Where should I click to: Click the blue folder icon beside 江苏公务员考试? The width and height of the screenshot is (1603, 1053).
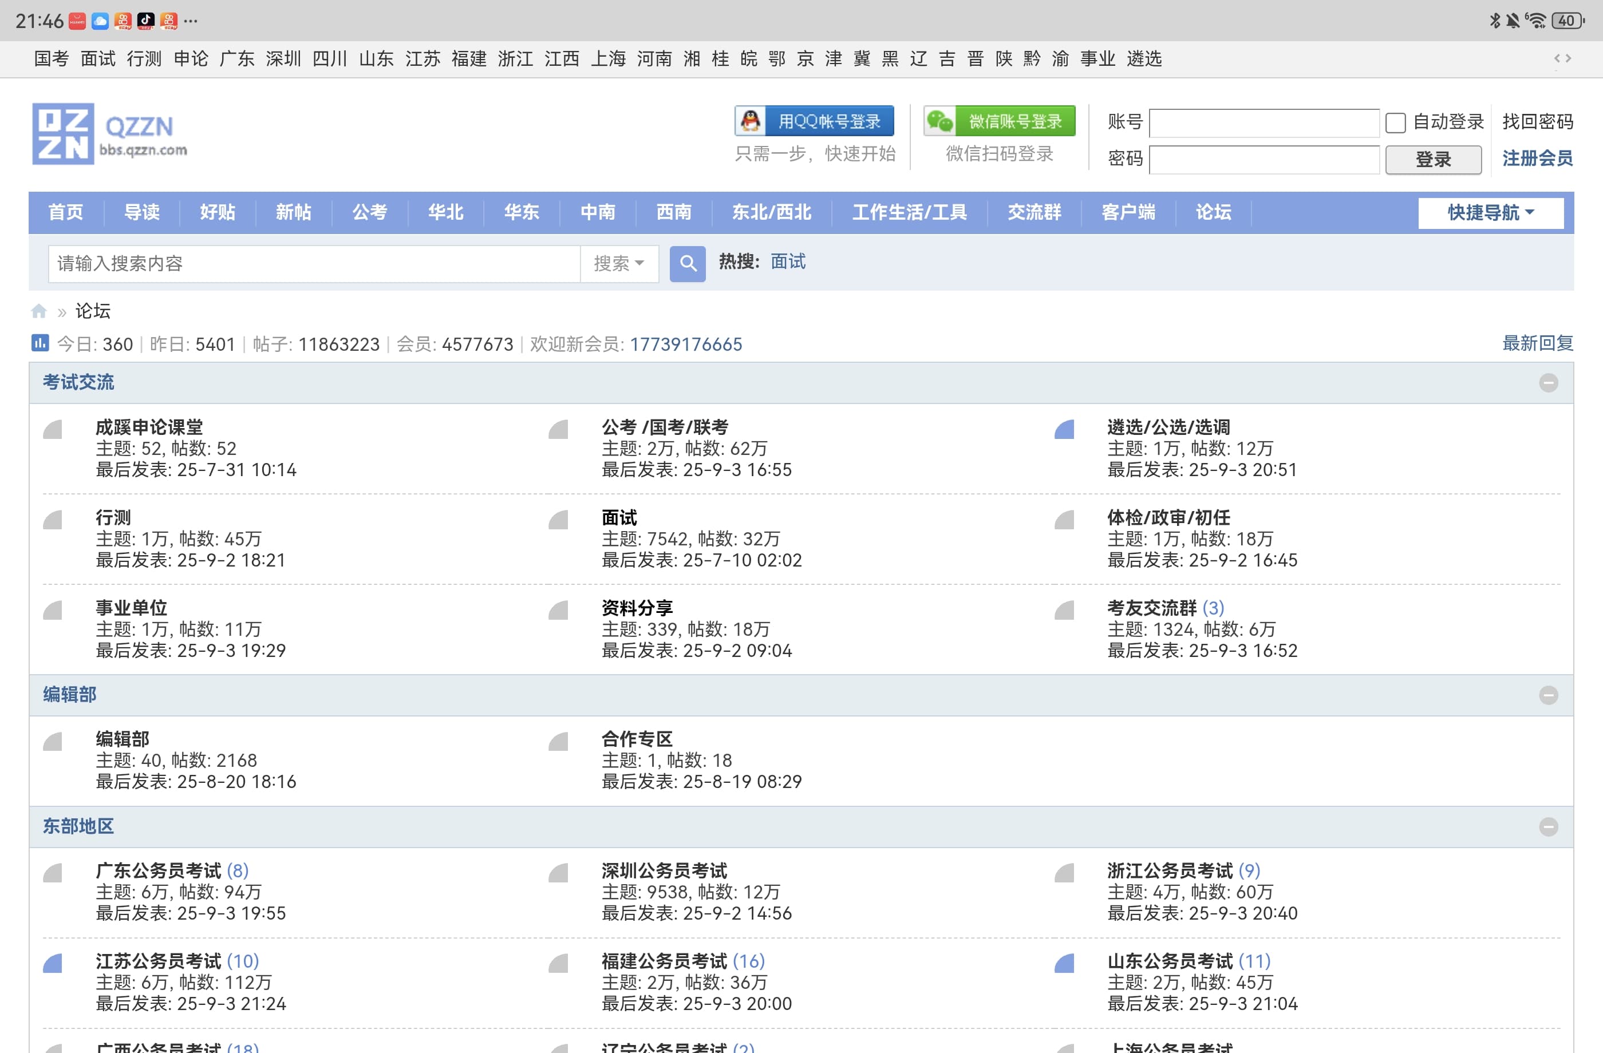53,964
